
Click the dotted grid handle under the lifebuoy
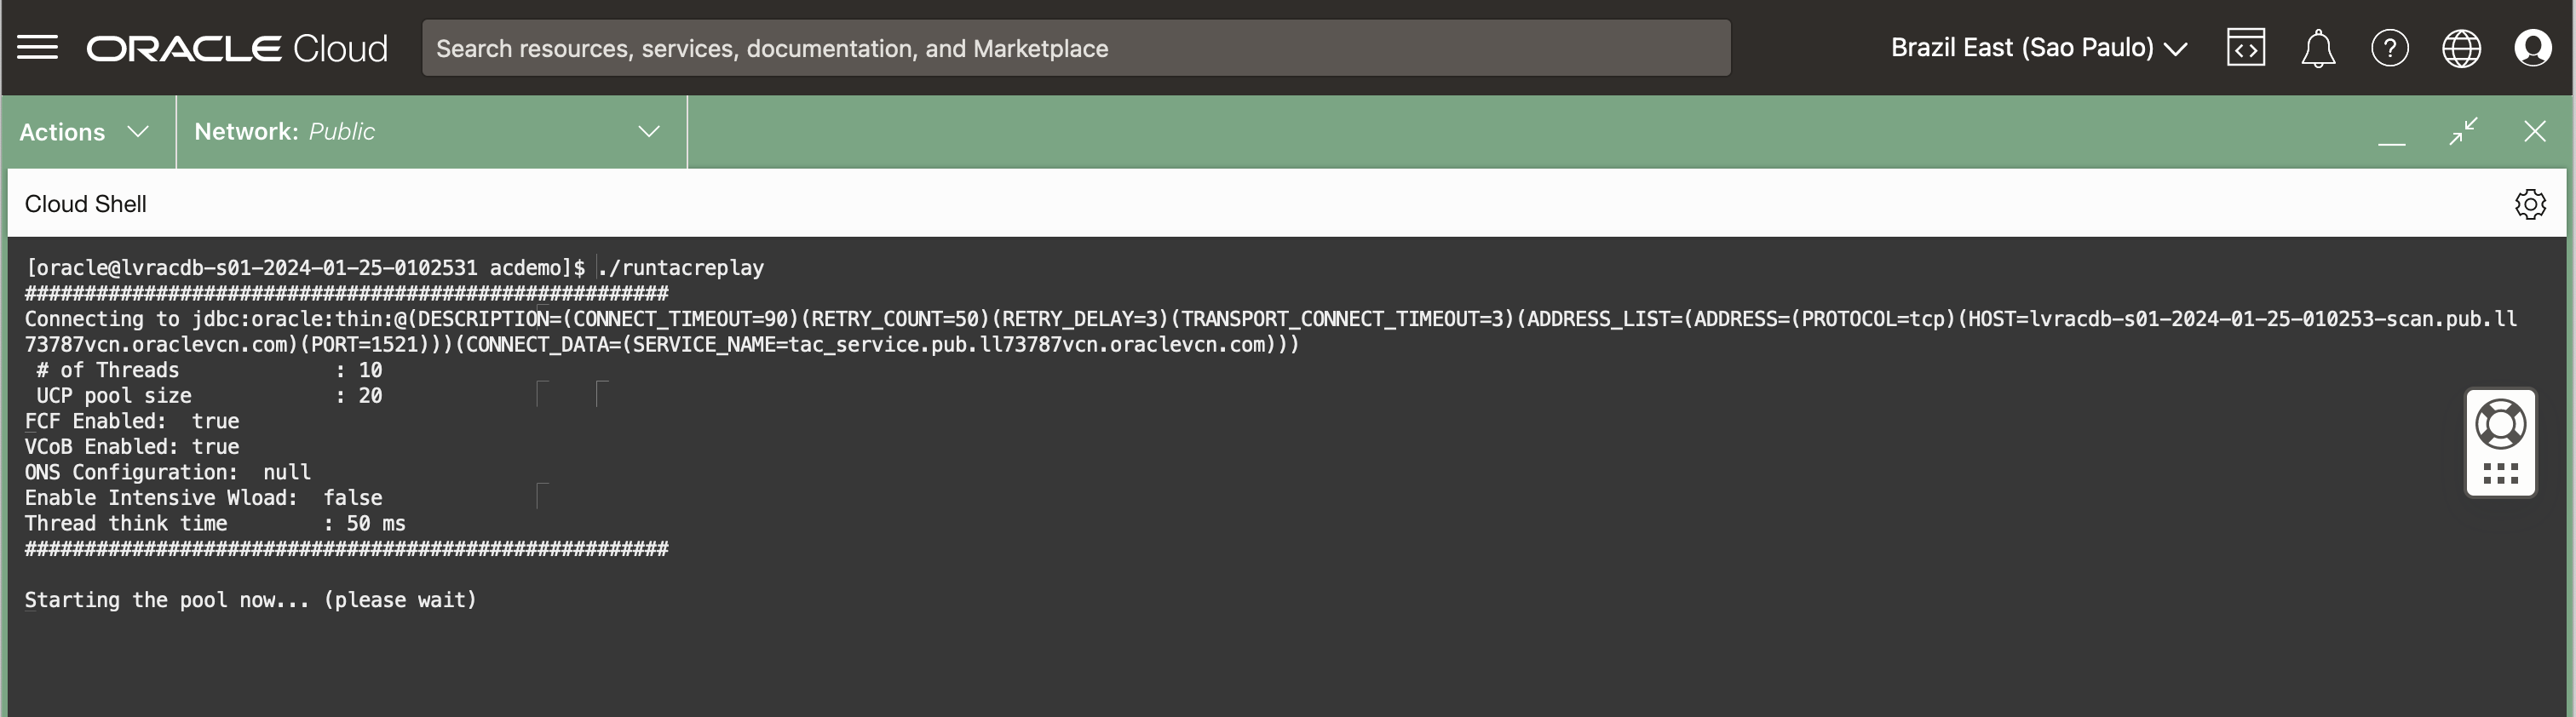click(x=2500, y=473)
